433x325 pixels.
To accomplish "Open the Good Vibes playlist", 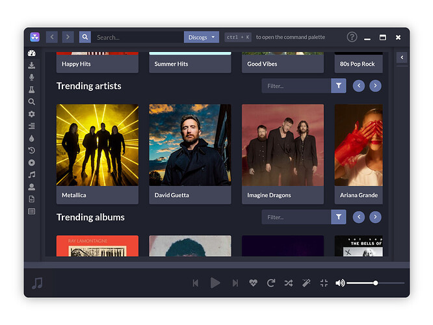I will click(283, 62).
